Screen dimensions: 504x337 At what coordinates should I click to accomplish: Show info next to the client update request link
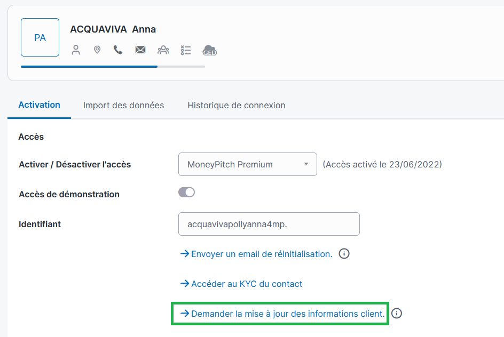point(397,314)
